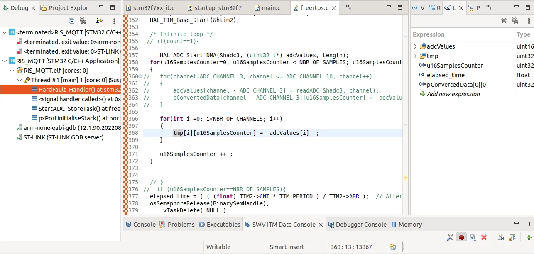Switch to Registers view tab
This screenshot has width=534, height=254.
(434, 8)
